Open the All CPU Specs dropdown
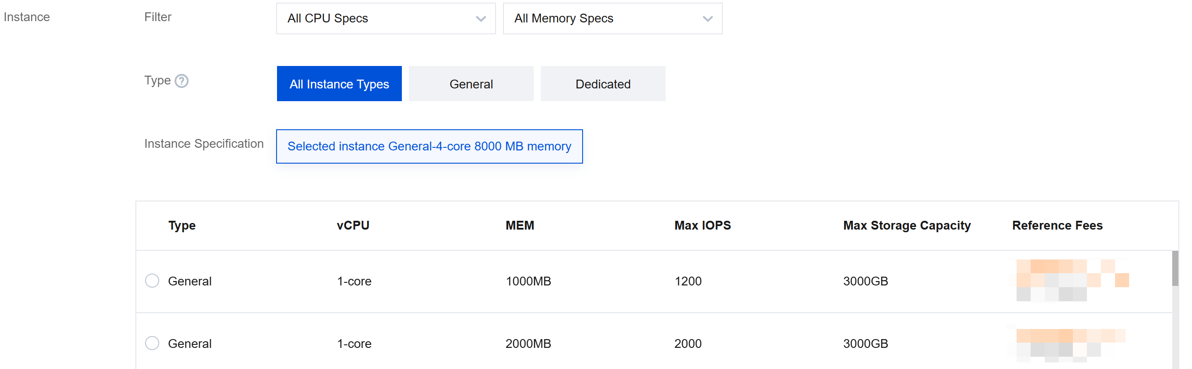Image resolution: width=1192 pixels, height=369 pixels. coord(385,18)
